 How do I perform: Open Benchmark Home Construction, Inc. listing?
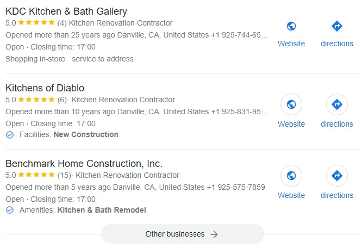point(84,163)
